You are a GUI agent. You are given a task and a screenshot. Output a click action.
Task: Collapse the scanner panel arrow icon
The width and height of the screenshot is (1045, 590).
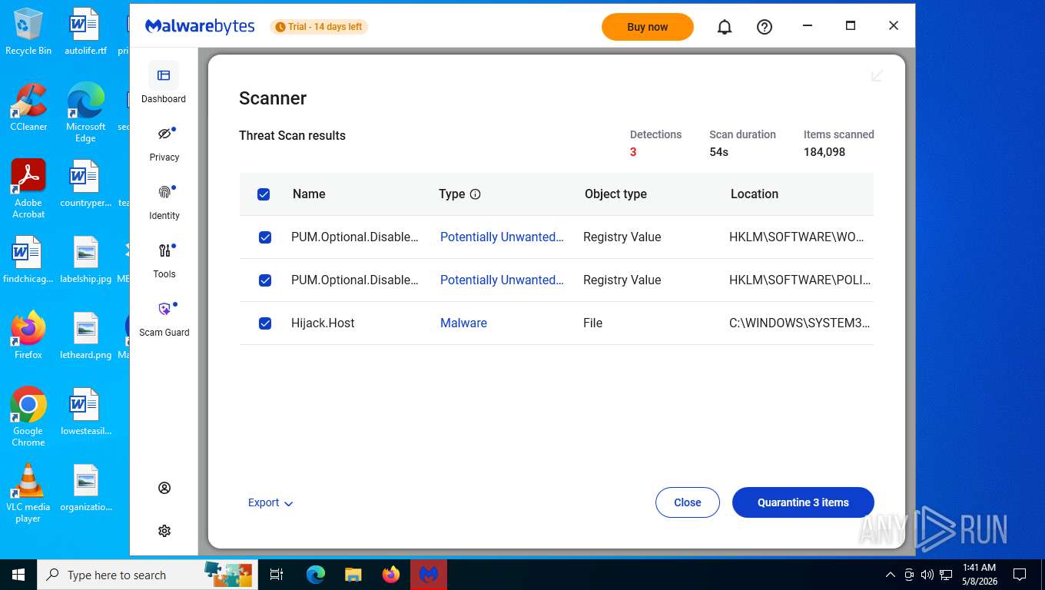(x=877, y=75)
